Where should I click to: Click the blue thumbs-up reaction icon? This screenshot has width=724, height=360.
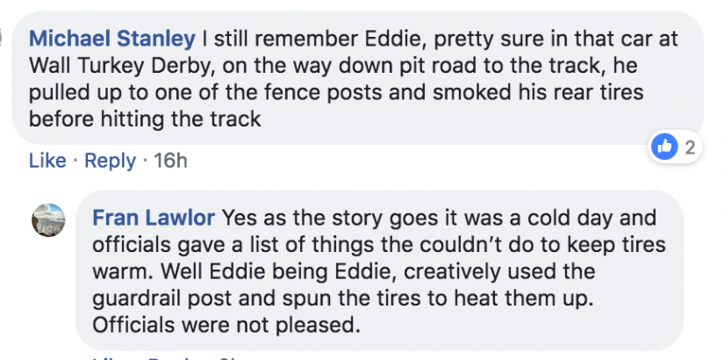click(664, 147)
